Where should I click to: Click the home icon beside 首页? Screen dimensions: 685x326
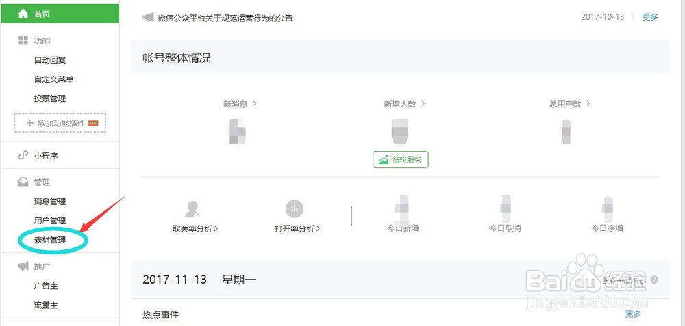pos(23,14)
